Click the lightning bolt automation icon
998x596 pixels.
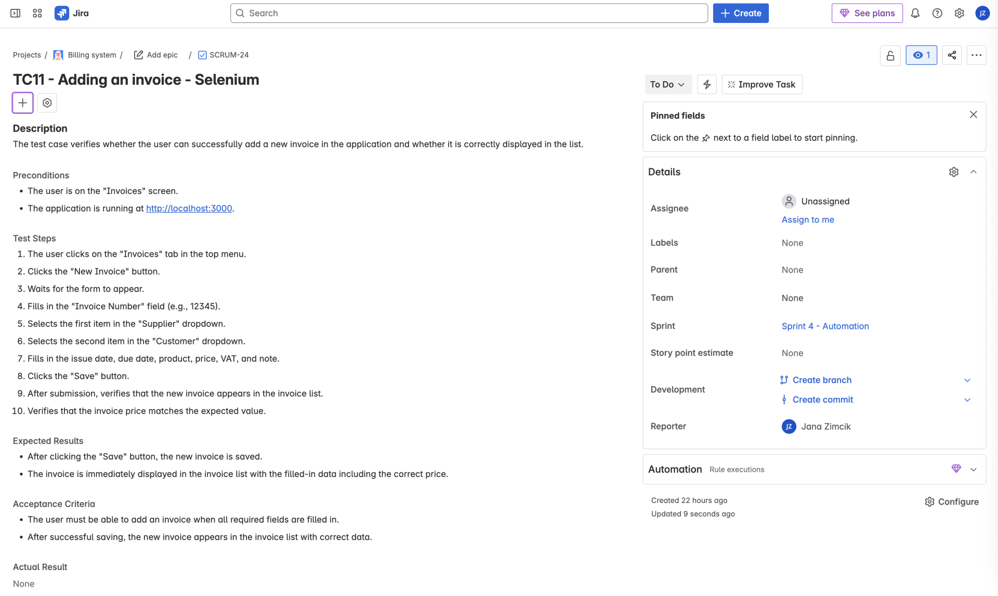pyautogui.click(x=706, y=84)
